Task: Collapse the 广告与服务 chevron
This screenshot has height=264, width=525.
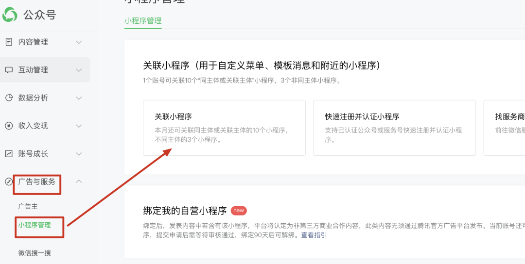Action: click(79, 181)
